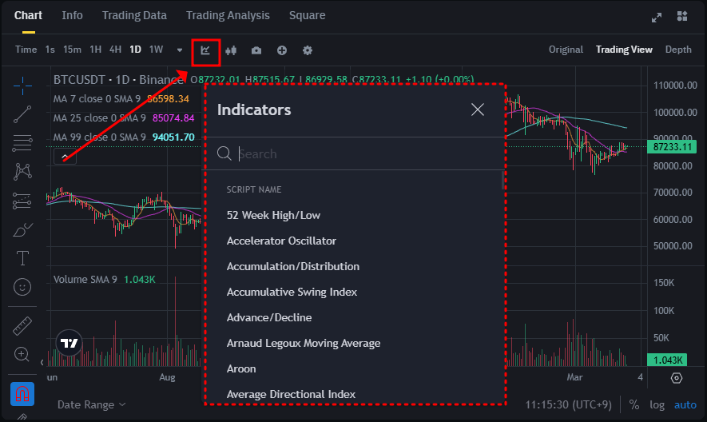Viewport: 707px width, 422px height.
Task: Open chart settings gear icon
Action: tap(308, 50)
